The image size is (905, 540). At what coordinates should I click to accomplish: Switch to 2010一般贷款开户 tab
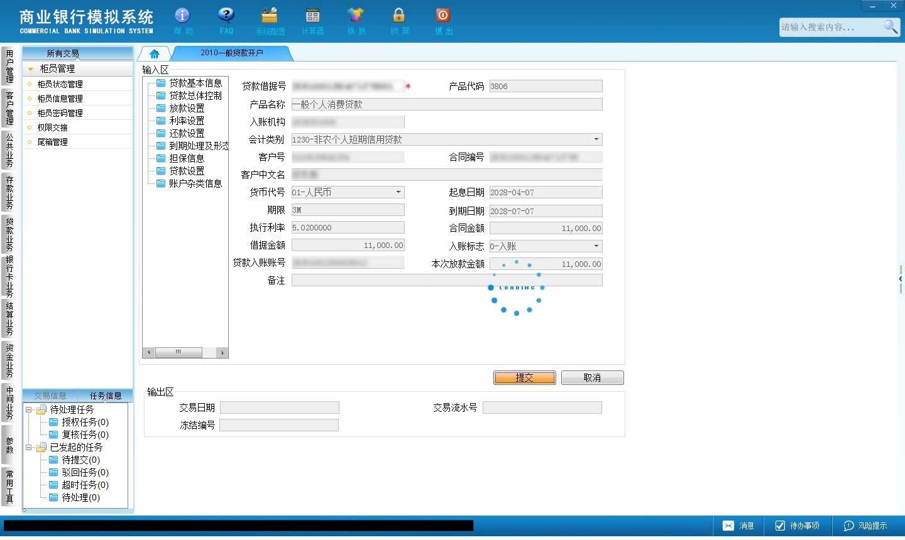point(232,53)
